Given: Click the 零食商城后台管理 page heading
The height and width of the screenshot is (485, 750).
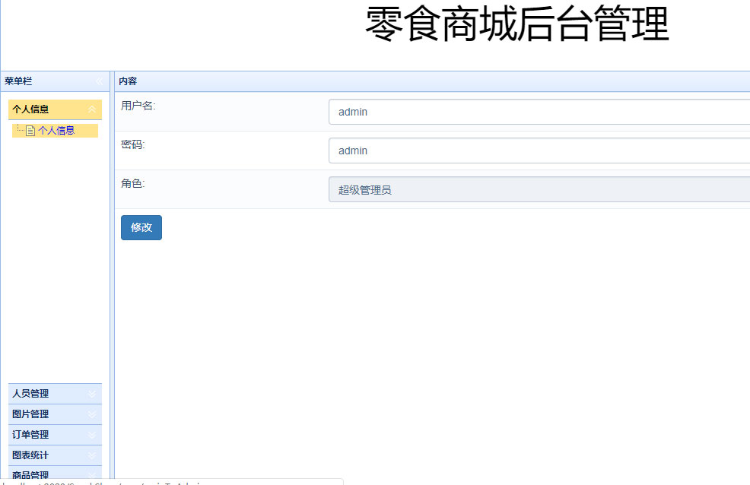Looking at the screenshot, I should point(516,24).
